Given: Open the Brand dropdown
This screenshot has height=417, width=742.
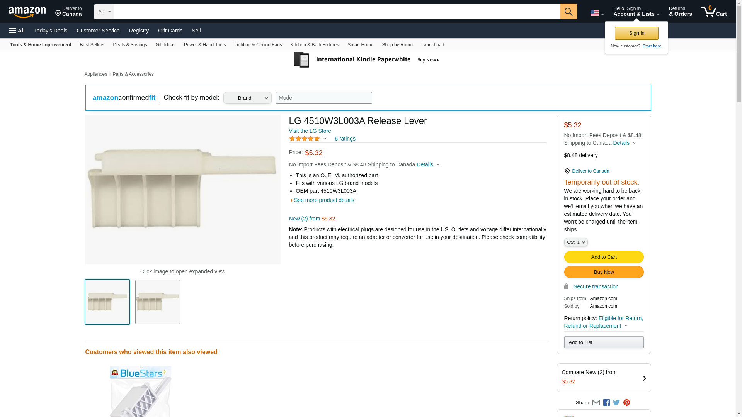Looking at the screenshot, I should (247, 98).
